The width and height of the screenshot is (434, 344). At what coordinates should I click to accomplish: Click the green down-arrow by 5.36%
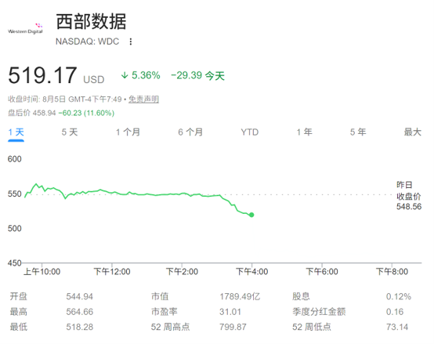pos(125,75)
